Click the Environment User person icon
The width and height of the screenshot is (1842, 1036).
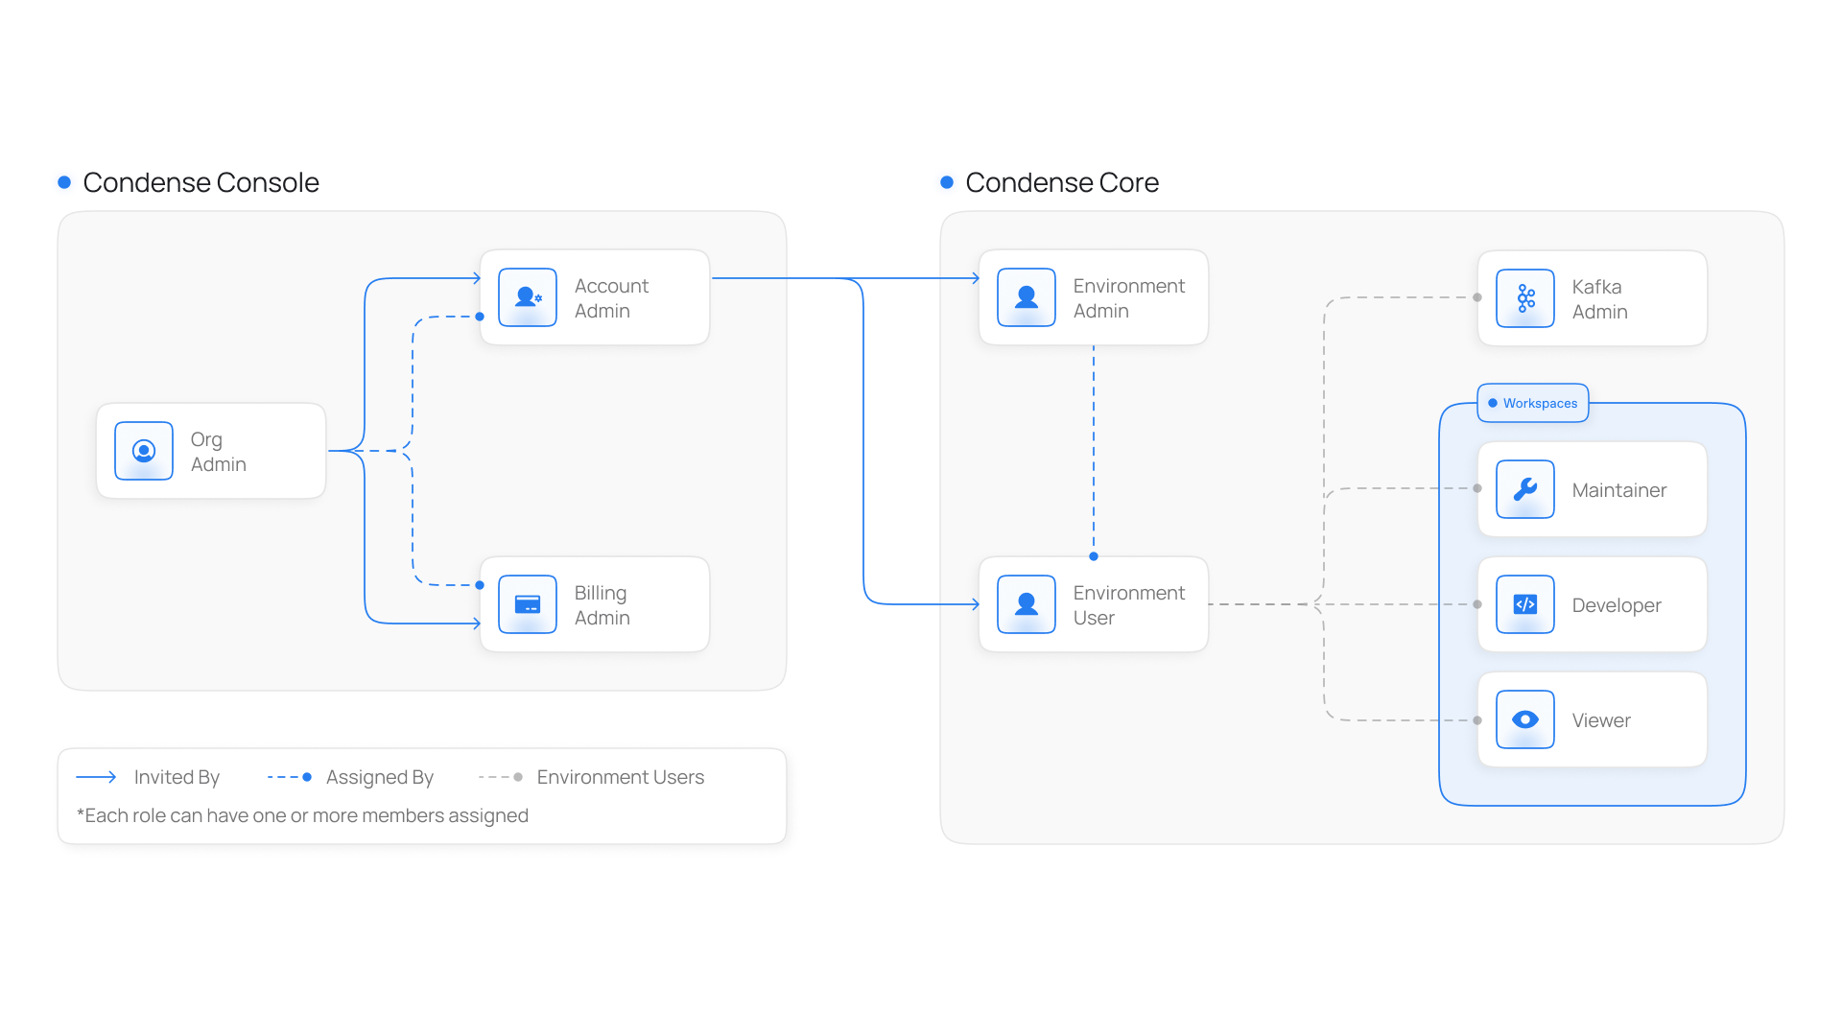(1027, 604)
